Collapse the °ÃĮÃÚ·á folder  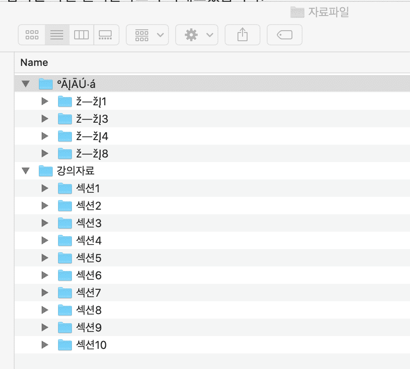pyautogui.click(x=26, y=84)
